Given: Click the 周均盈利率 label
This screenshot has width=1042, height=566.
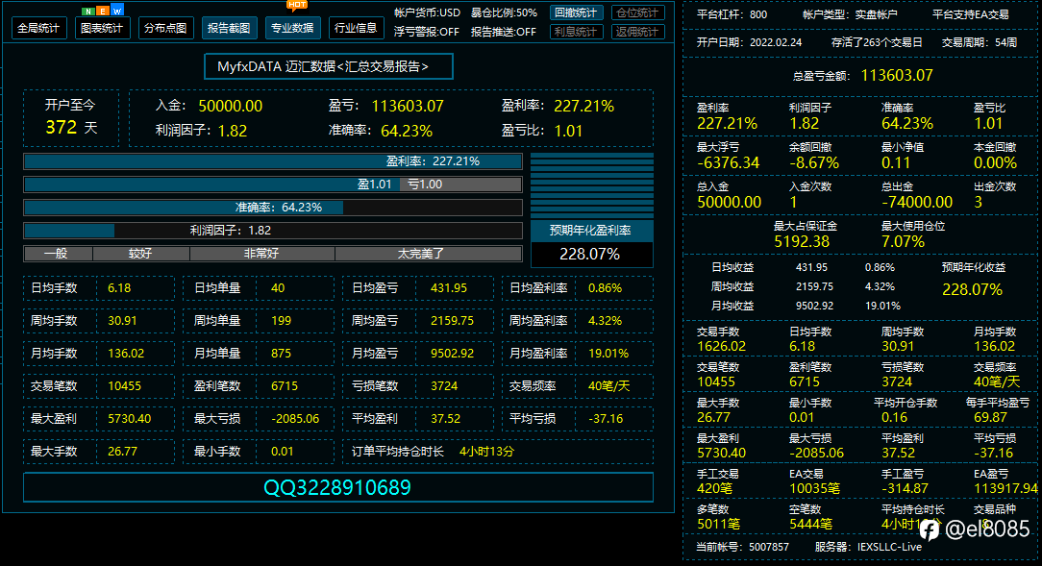Looking at the screenshot, I should coord(538,321).
